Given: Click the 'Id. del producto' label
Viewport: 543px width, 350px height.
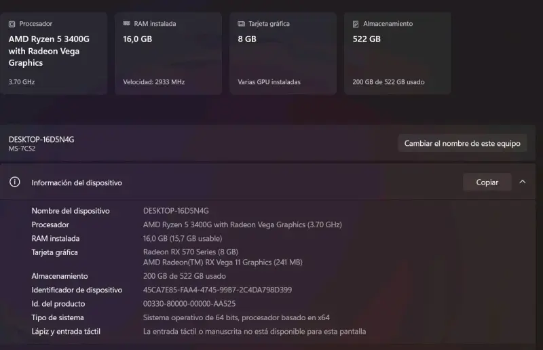Looking at the screenshot, I should [x=58, y=304].
